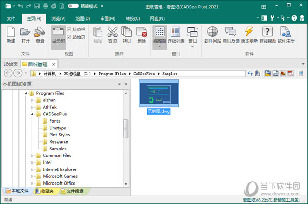Select the 缩略图 thumbnail view icon

(160, 37)
